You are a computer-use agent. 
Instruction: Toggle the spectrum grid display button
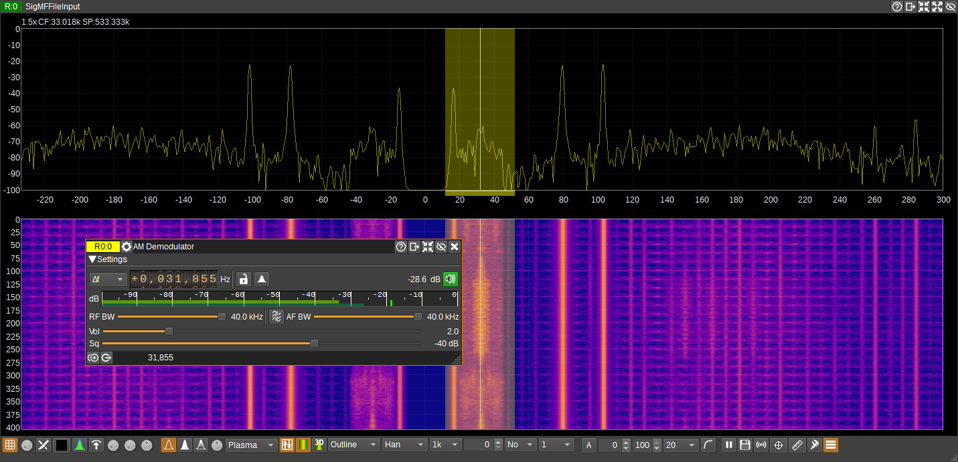(10, 445)
